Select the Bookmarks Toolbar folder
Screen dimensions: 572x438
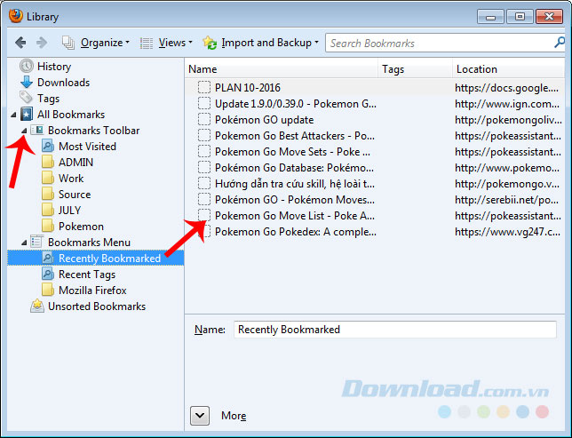[93, 131]
